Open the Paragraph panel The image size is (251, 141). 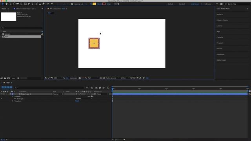[220, 43]
